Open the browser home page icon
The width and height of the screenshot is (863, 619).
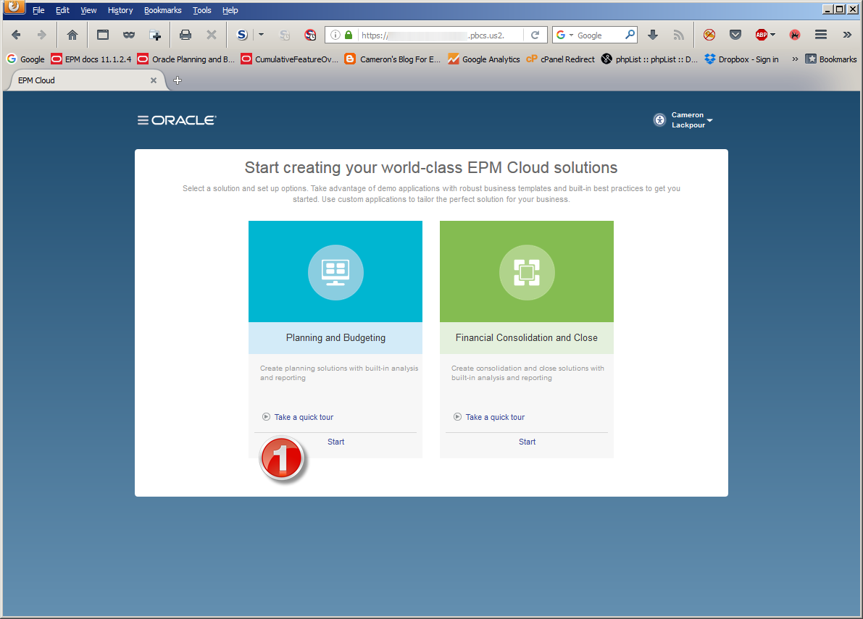(72, 35)
